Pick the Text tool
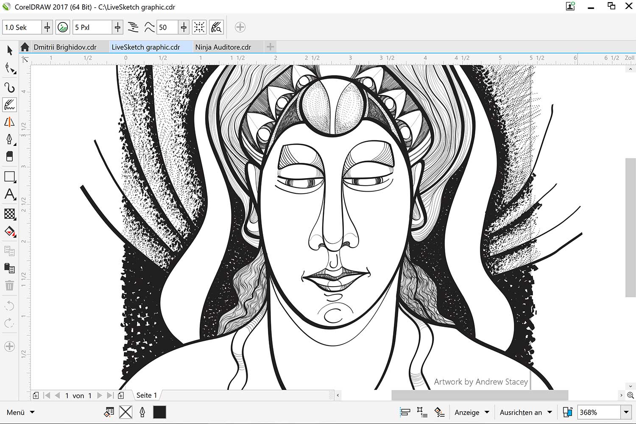Viewport: 636px width, 424px height. coord(10,195)
